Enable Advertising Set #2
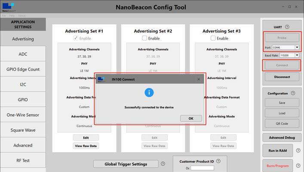The height and width of the screenshot is (172, 304). tap(144, 38)
